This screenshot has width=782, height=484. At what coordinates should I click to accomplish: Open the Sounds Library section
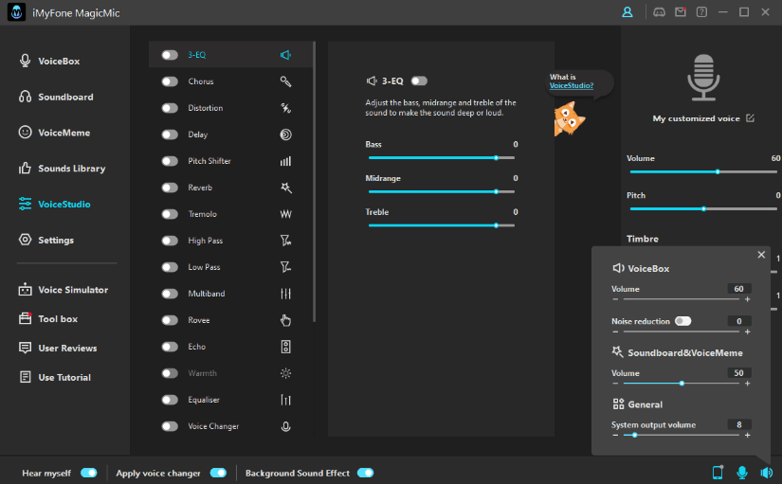tap(62, 169)
